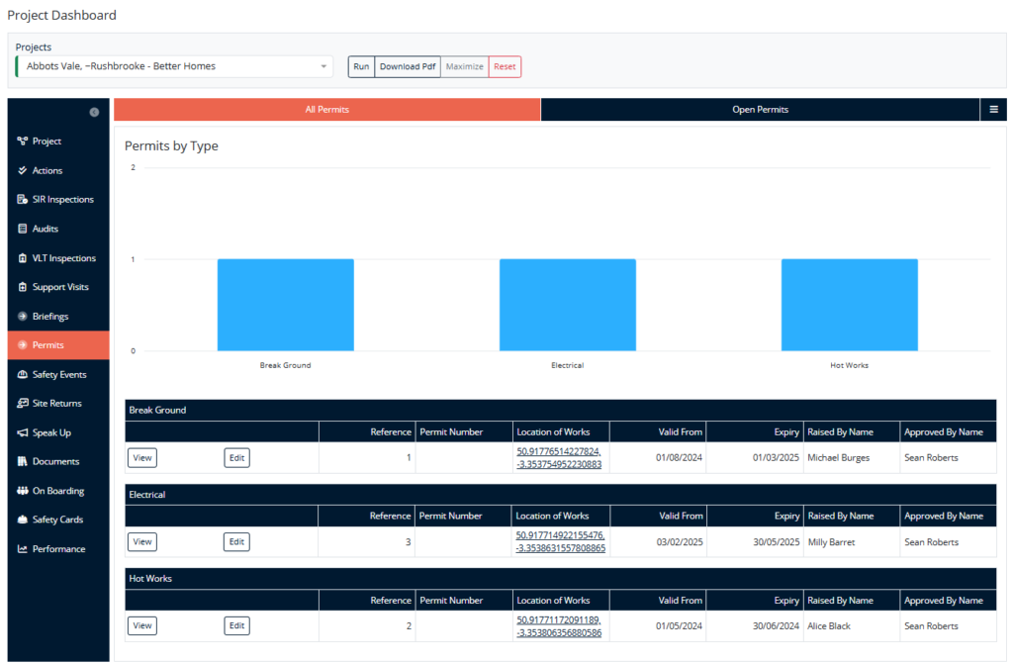Click the Hot Works table section header
Image resolution: width=1013 pixels, height=664 pixels.
[560, 579]
